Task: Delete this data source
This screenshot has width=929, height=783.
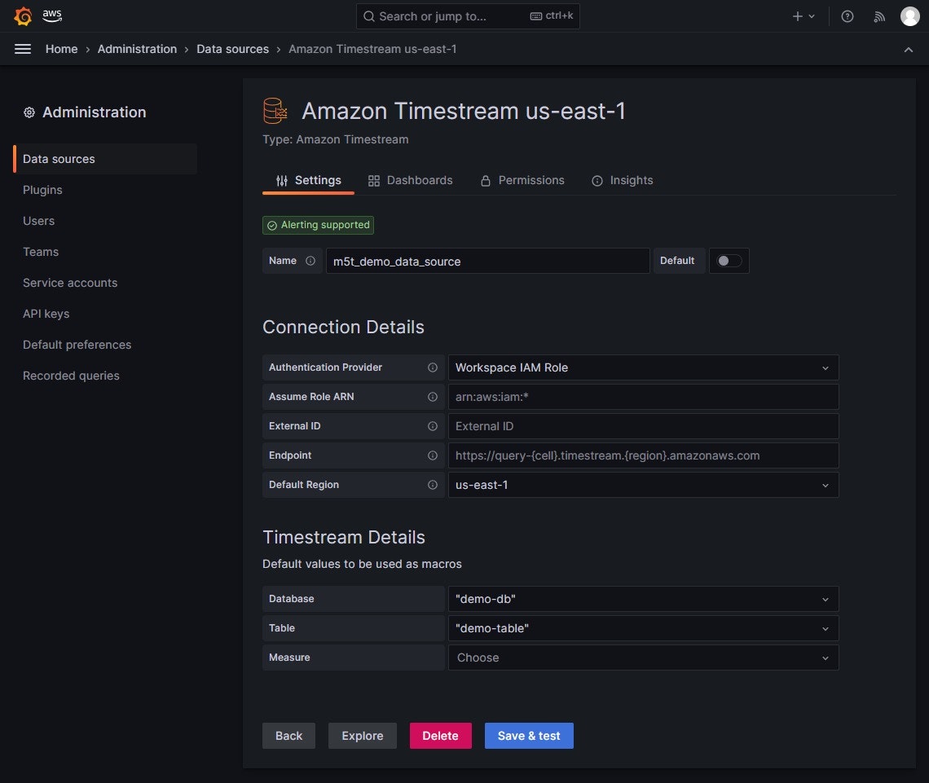Action: pyautogui.click(x=440, y=735)
